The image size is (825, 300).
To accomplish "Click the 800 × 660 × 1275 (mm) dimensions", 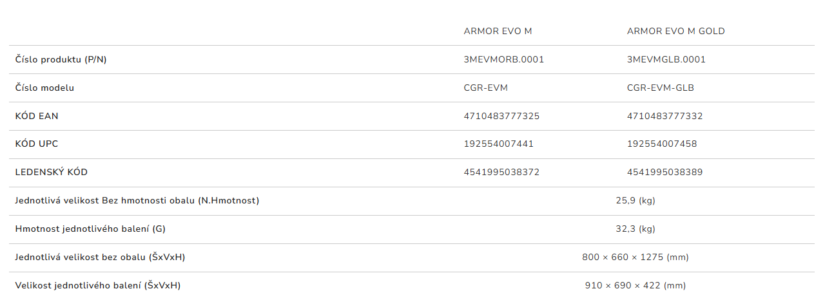I will (x=635, y=257).
